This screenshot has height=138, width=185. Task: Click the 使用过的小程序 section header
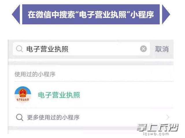(35, 74)
